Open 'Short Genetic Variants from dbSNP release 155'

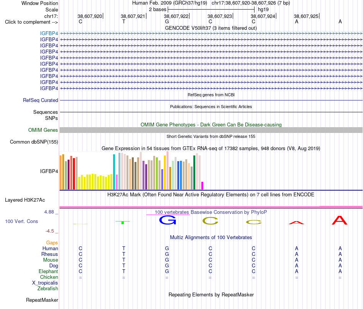(x=211, y=137)
